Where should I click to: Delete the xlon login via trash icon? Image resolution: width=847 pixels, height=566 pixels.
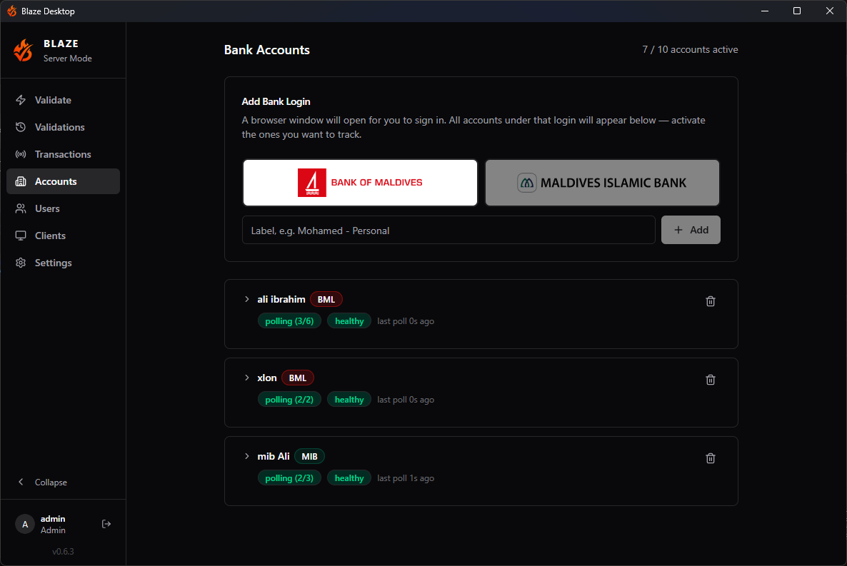710,379
